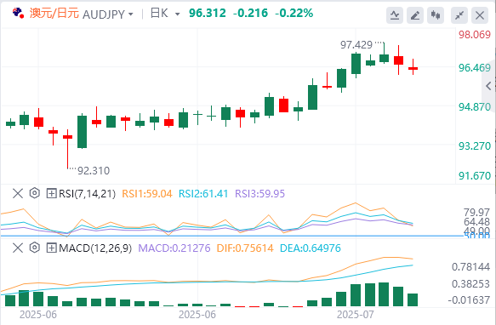Expand the RSI panel plus icon
496x325 pixels.
tap(51, 193)
